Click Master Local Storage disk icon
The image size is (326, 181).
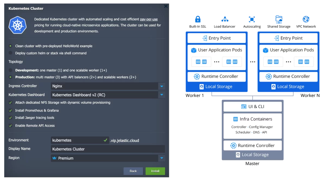[x=238, y=155]
